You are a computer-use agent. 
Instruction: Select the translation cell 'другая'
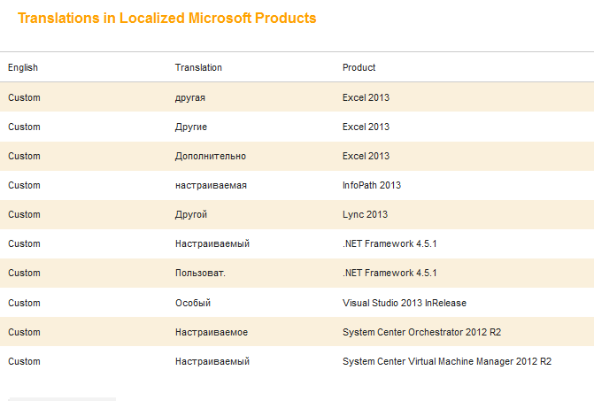[x=189, y=97]
